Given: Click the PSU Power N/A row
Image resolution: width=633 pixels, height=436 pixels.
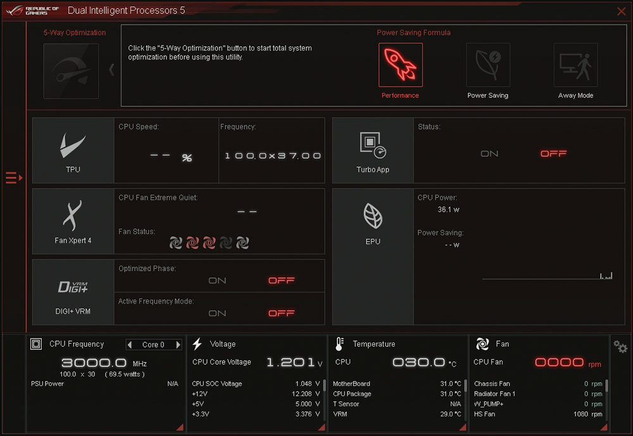Looking at the screenshot, I should [104, 383].
